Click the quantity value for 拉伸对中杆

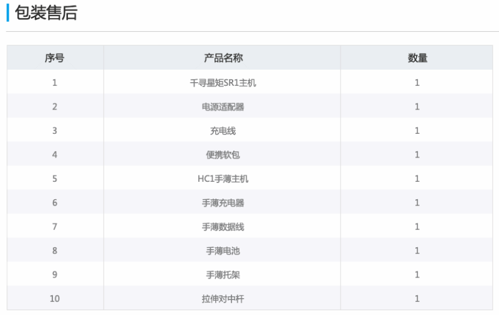pos(417,299)
